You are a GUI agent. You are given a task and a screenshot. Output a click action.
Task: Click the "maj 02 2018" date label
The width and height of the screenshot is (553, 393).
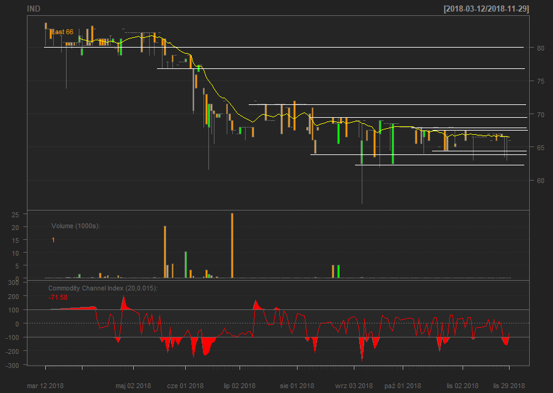click(133, 386)
